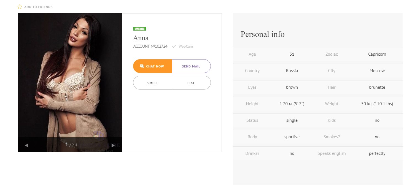Click the WebCam checkmark icon
Image resolution: width=420 pixels, height=195 pixels.
click(x=174, y=47)
